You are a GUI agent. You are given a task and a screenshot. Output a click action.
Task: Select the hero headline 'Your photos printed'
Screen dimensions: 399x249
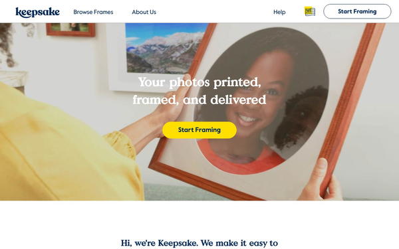199,82
